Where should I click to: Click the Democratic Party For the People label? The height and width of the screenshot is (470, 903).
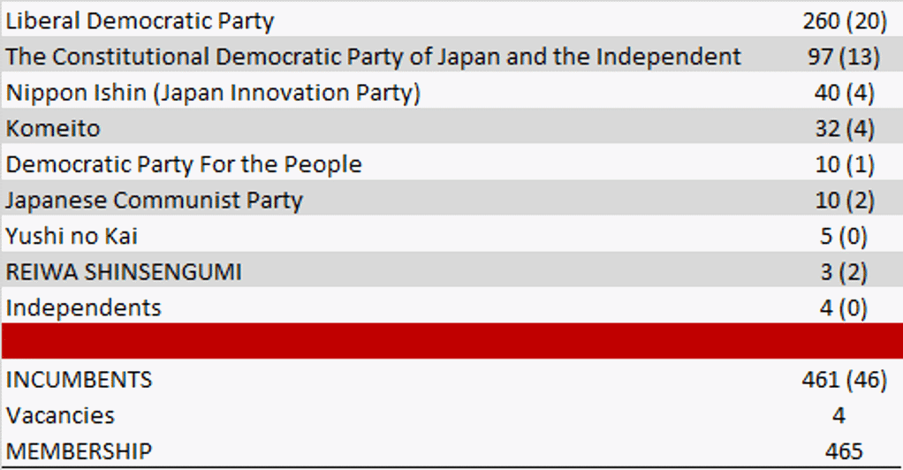pyautogui.click(x=184, y=164)
